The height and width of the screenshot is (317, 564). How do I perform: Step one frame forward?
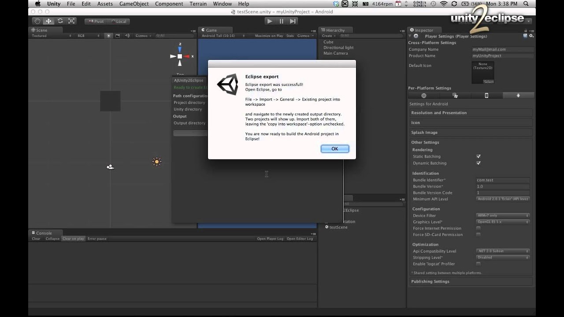293,21
